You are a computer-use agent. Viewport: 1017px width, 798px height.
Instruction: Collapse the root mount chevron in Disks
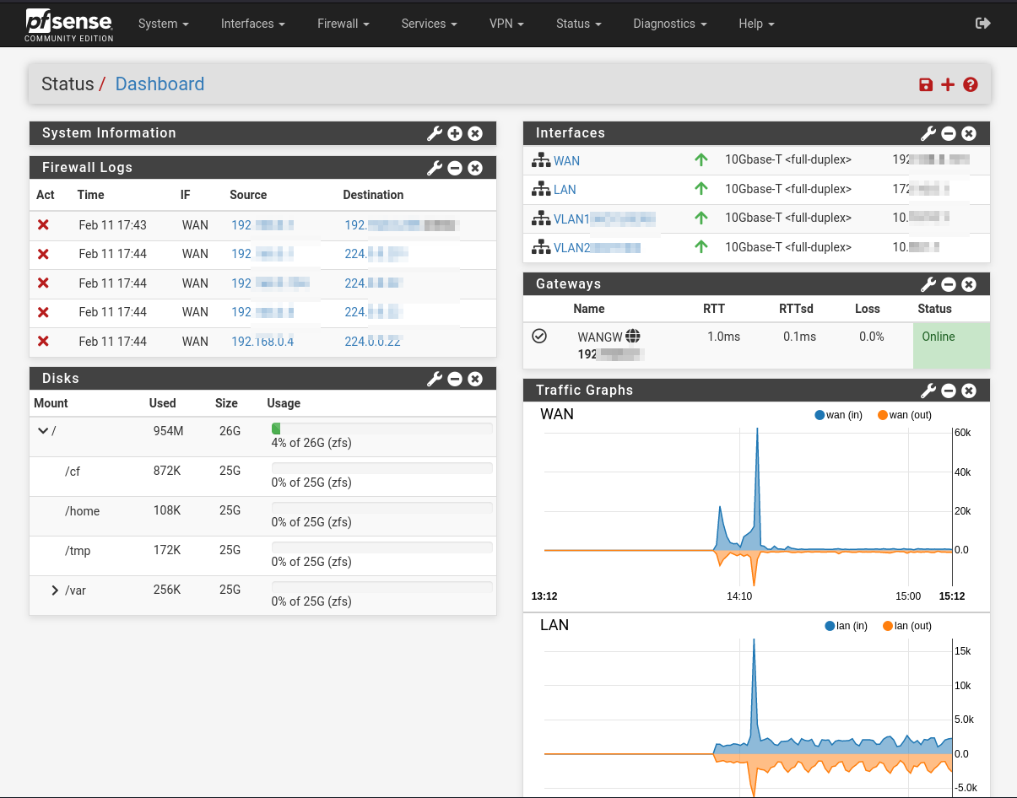(x=43, y=431)
